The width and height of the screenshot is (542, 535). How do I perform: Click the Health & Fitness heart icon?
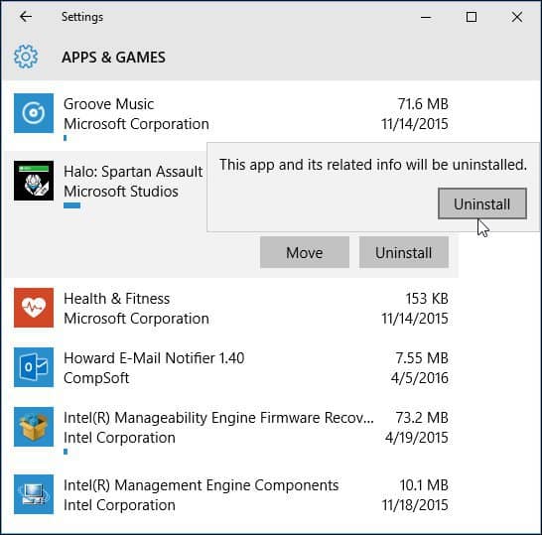pos(34,308)
